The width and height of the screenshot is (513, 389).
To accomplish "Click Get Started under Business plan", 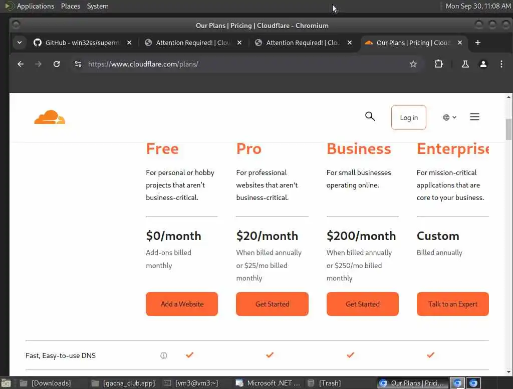I will coord(363,304).
